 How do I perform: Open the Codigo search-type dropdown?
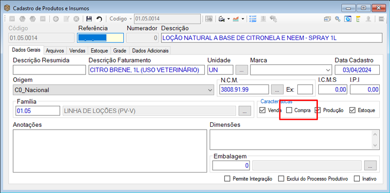coord(131,19)
